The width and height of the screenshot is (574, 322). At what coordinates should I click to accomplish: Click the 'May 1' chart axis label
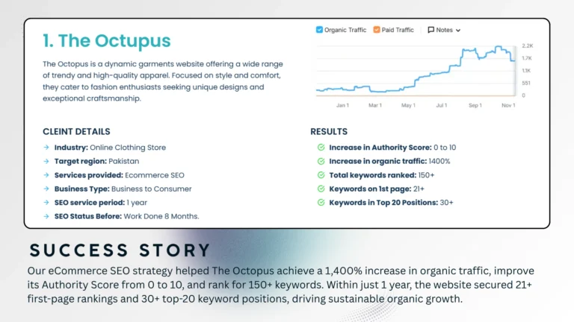coord(408,105)
